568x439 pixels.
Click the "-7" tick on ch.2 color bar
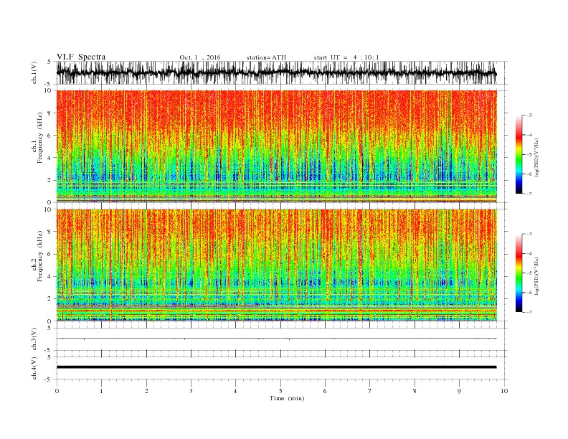click(x=529, y=312)
